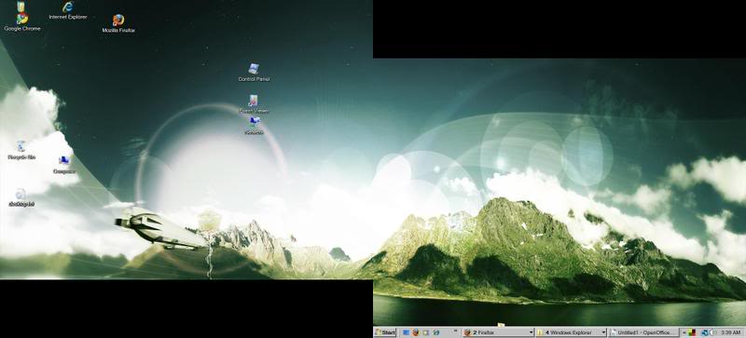Expand the Windows Explorer taskbar group

[x=571, y=332]
